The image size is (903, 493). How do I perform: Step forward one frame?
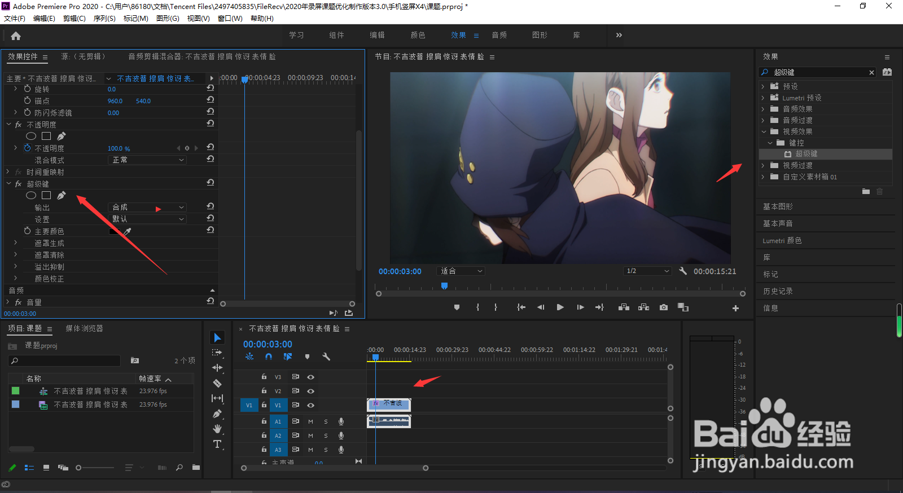point(580,307)
